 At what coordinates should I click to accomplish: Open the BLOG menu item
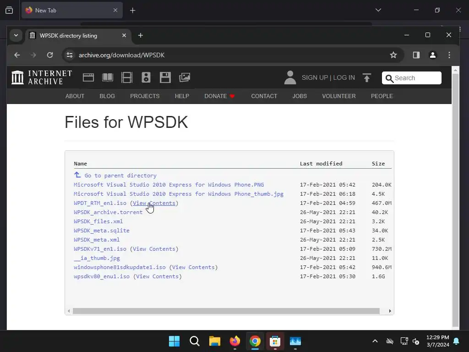tap(107, 96)
